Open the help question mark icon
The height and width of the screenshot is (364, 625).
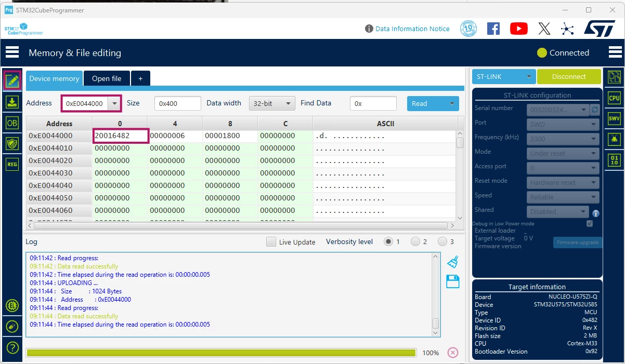pyautogui.click(x=12, y=347)
